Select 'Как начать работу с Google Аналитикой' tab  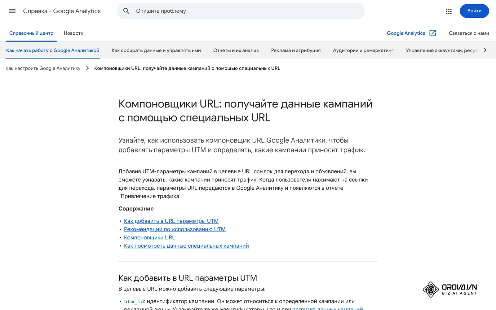tap(53, 50)
